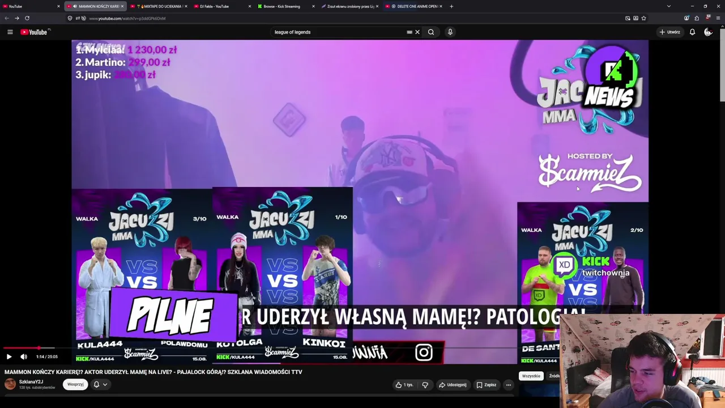Click the address bar URL
Screen dimensions: 725x408
(127, 19)
